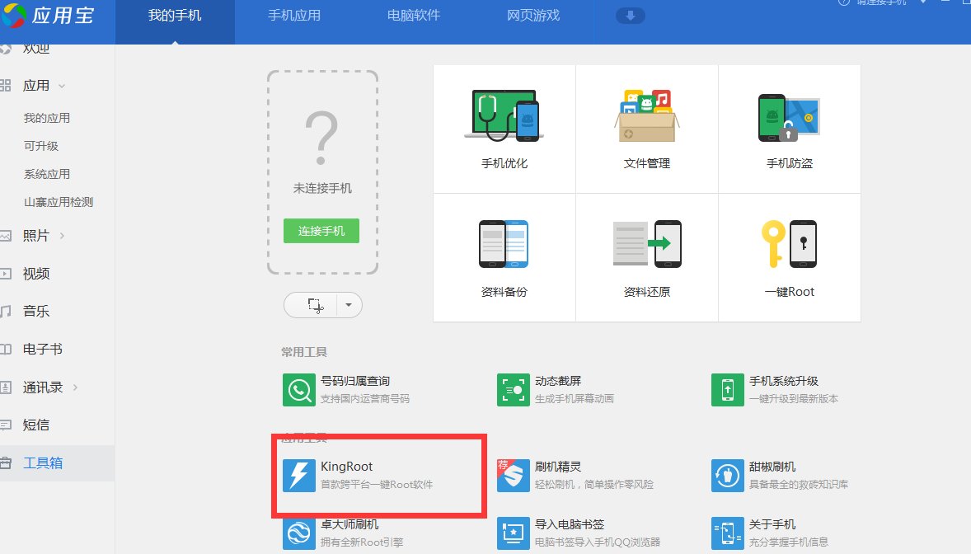971x554 pixels.
Task: Start 资料备份 data backup
Action: tap(503, 256)
